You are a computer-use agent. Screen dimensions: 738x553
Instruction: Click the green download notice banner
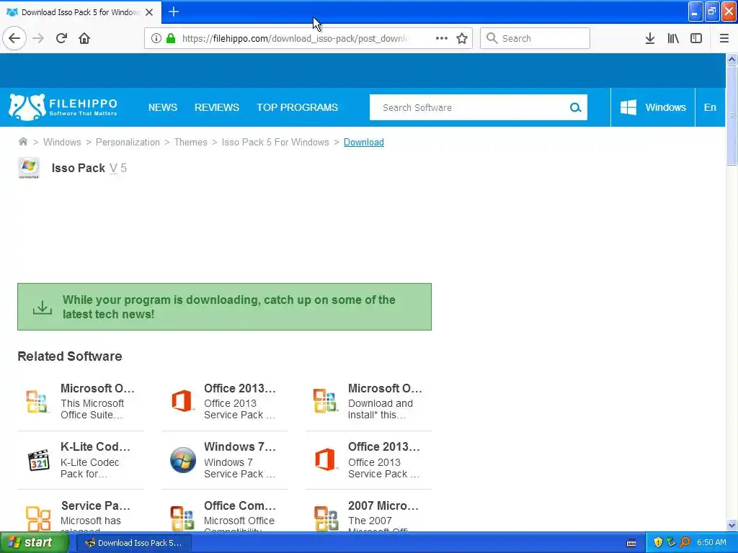click(x=225, y=307)
